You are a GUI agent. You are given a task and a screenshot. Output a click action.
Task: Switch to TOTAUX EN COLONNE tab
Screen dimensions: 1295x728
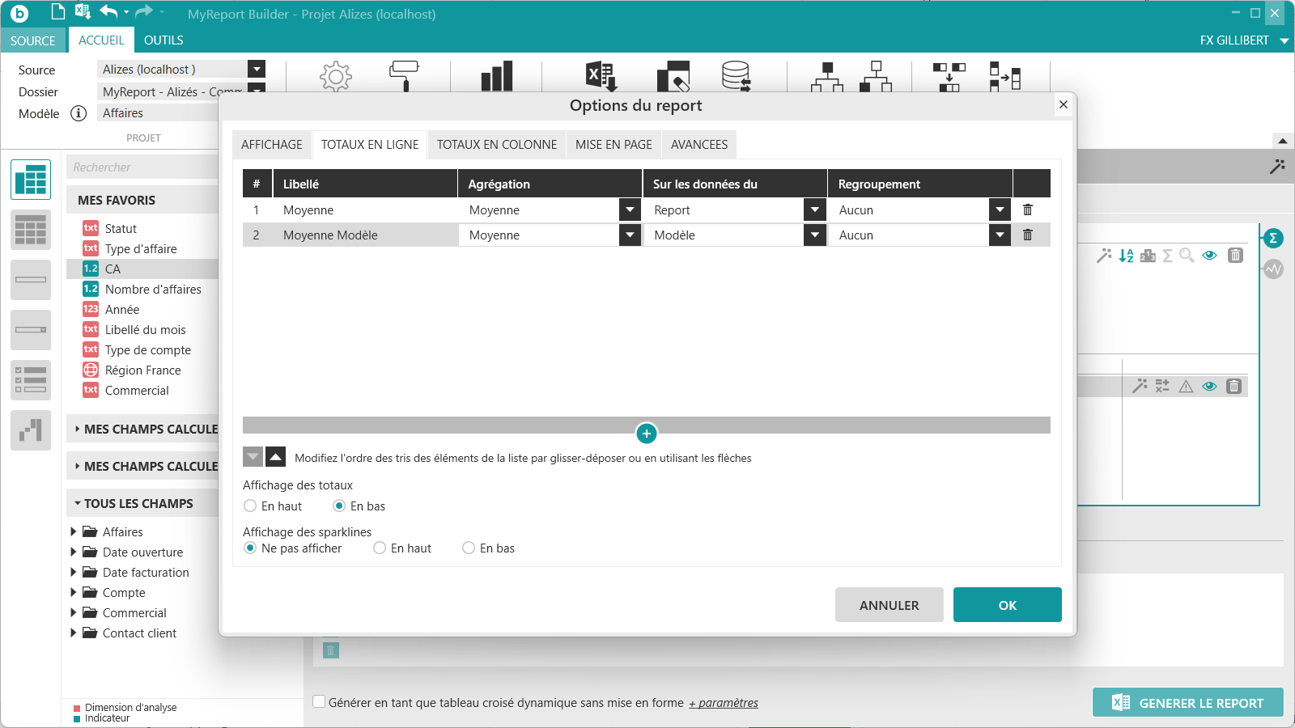pyautogui.click(x=497, y=145)
